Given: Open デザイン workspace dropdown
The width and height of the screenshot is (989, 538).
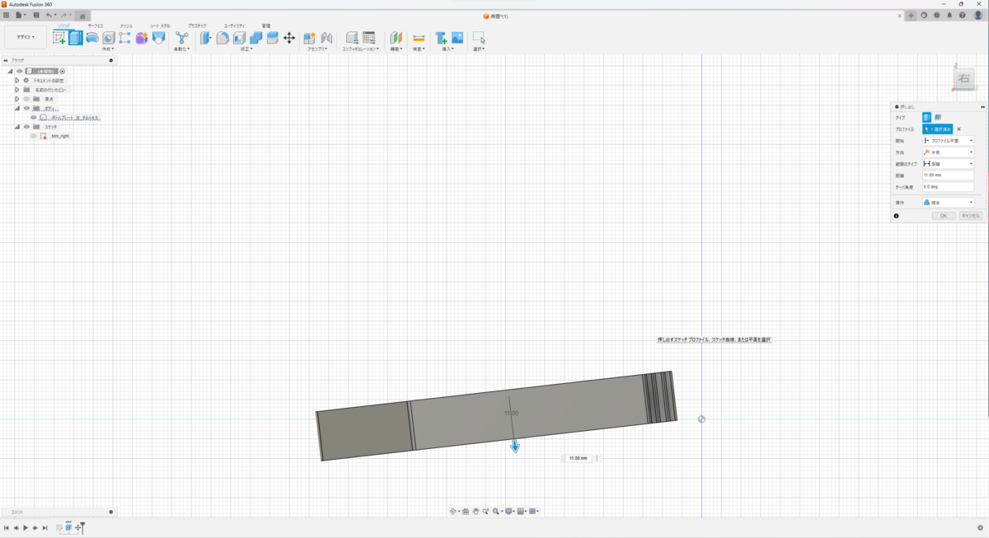Looking at the screenshot, I should coord(26,37).
